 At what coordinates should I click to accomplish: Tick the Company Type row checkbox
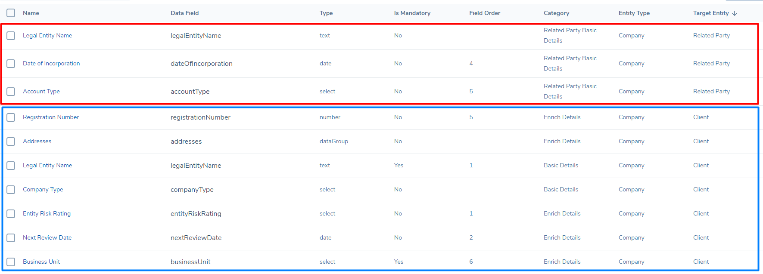(11, 190)
